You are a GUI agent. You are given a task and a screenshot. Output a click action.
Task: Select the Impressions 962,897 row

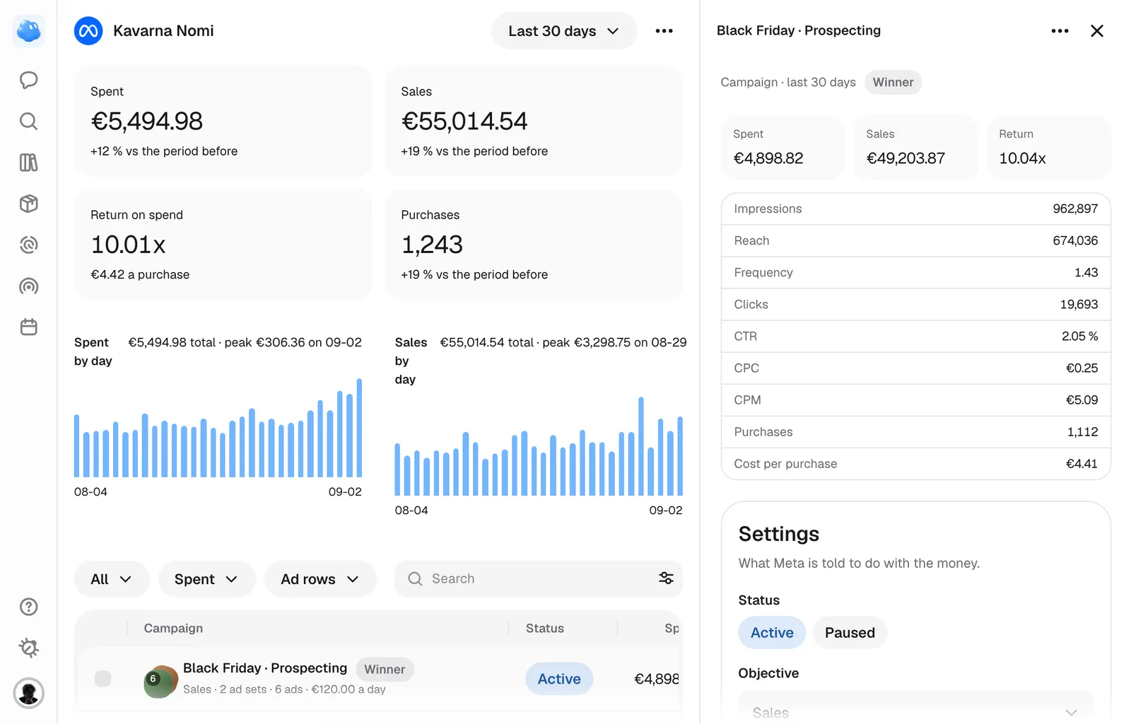(915, 209)
